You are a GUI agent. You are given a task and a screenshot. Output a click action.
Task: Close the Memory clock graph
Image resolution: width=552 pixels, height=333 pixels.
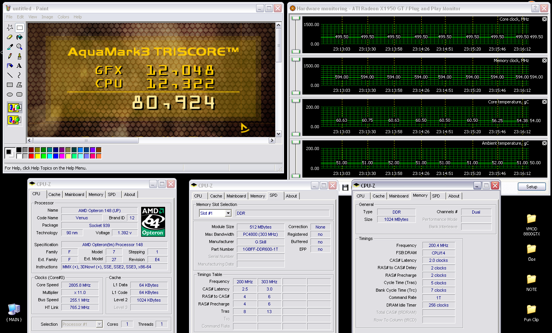tap(544, 60)
